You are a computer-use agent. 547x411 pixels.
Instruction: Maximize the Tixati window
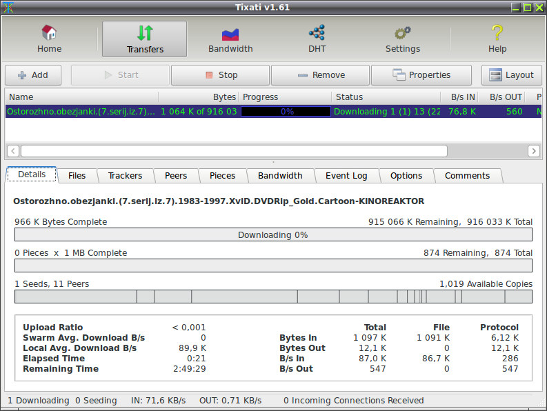click(x=528, y=8)
